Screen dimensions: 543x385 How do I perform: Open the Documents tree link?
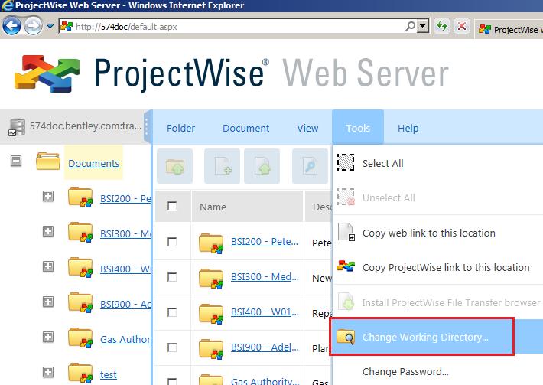coord(93,163)
